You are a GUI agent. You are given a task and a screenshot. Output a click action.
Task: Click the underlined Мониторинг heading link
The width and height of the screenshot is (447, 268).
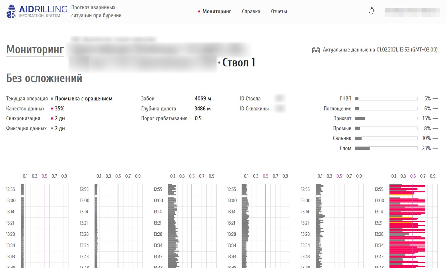(35, 50)
